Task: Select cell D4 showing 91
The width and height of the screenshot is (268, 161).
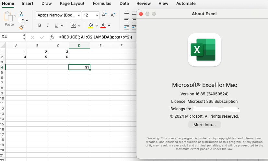Action: [x=79, y=67]
